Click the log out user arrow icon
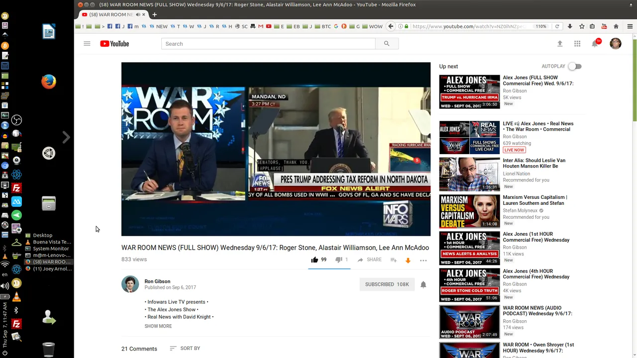The image size is (637, 358). tap(48, 317)
